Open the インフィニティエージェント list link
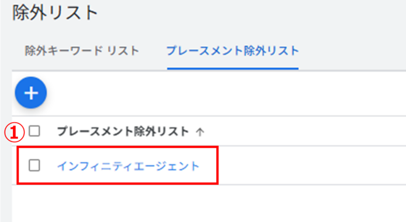Image resolution: width=406 pixels, height=222 pixels. pyautogui.click(x=128, y=166)
